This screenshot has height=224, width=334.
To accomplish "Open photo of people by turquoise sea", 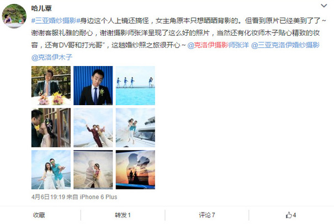I will (135, 85).
